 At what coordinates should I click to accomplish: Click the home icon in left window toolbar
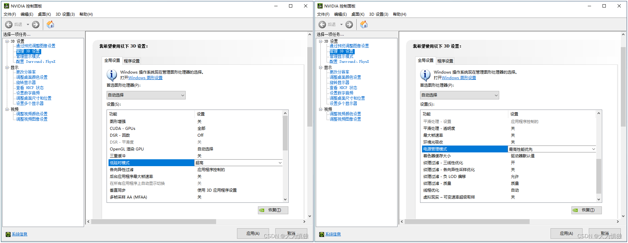click(50, 25)
